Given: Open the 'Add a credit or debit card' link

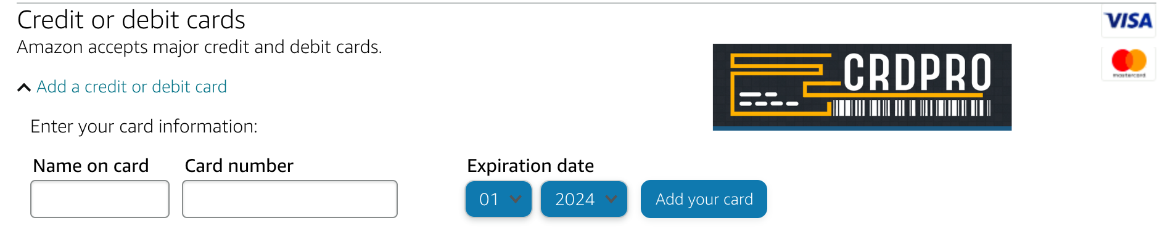Looking at the screenshot, I should (131, 87).
